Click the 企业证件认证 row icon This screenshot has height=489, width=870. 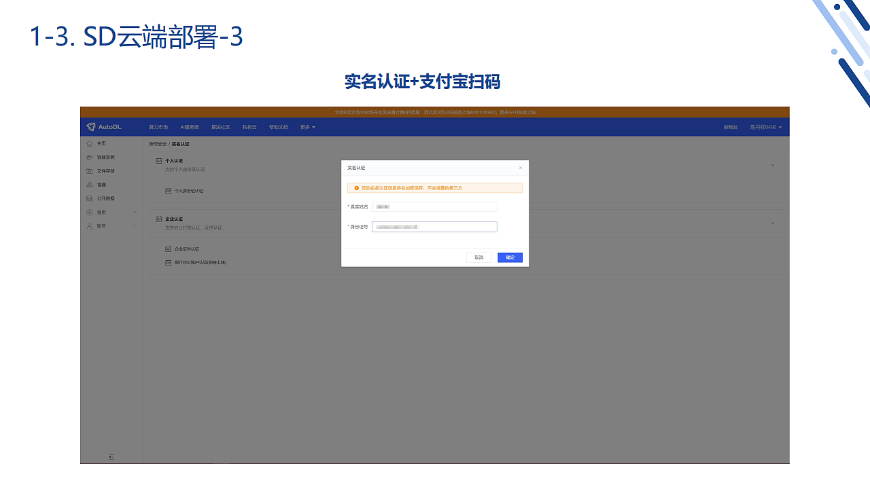[169, 249]
